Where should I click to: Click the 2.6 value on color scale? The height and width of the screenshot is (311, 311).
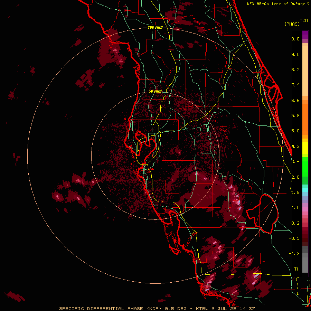pos(295,177)
